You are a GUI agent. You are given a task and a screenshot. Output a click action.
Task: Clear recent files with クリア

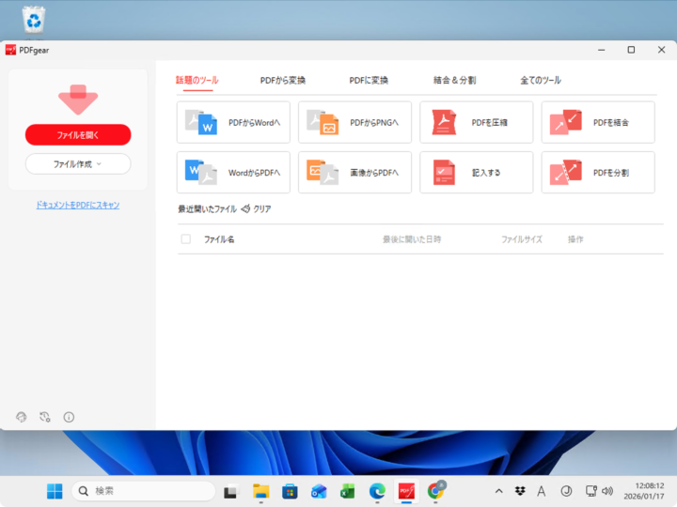coord(256,209)
